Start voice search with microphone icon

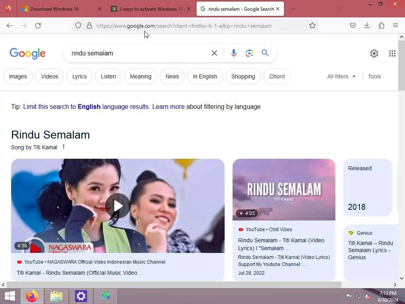(233, 53)
